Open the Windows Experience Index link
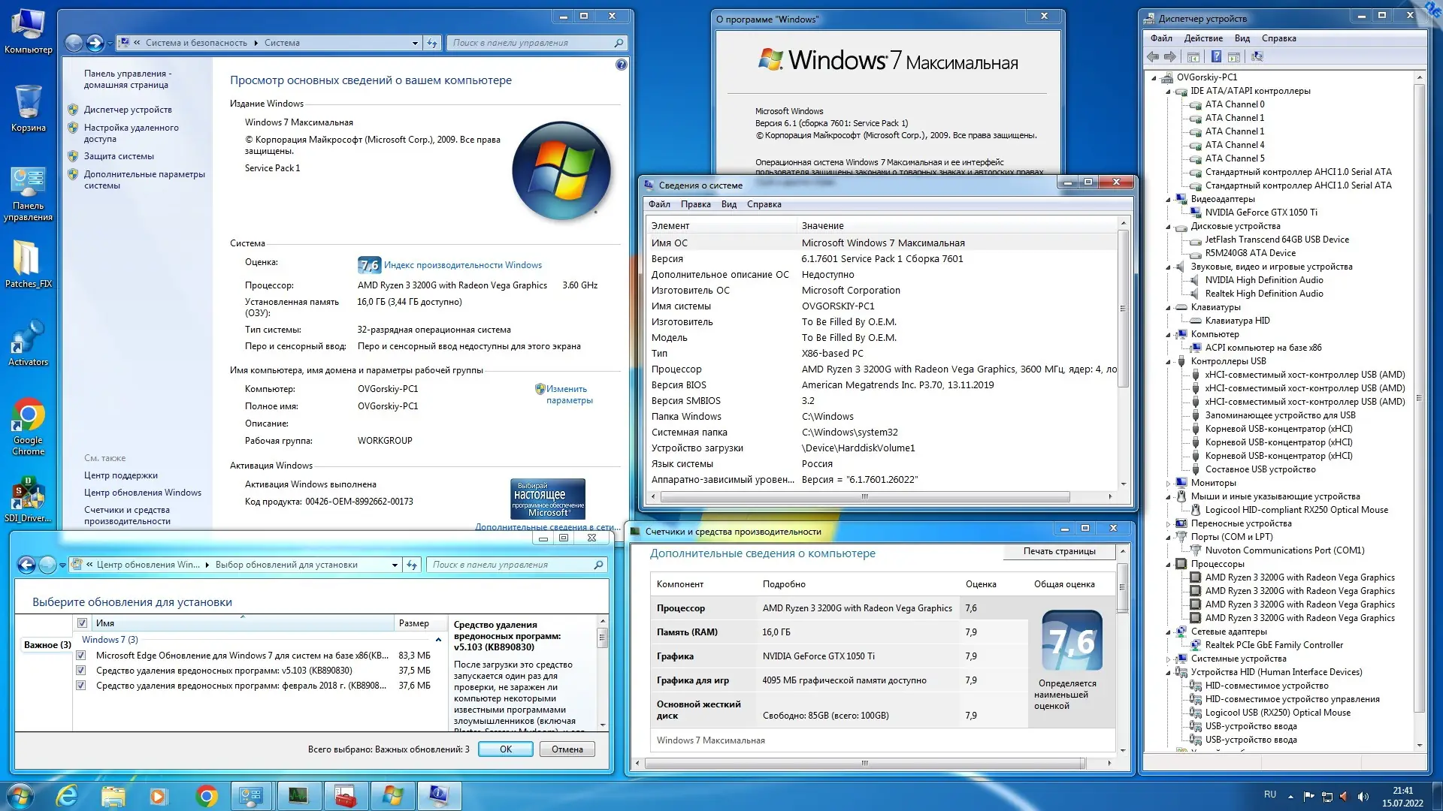Viewport: 1443px width, 811px height. (462, 265)
